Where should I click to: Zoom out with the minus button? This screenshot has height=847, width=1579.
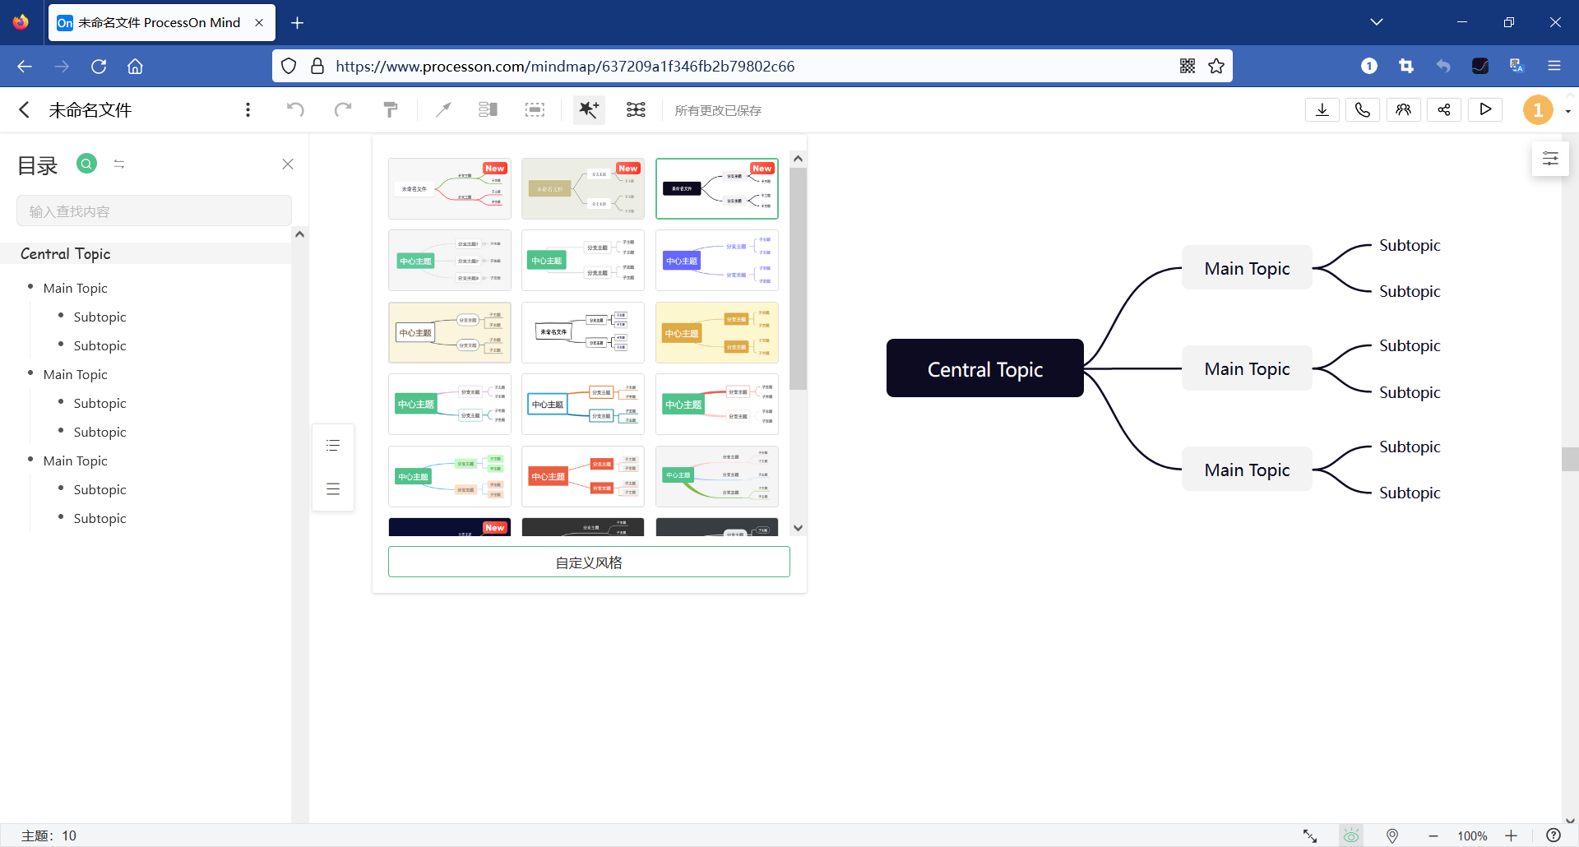[x=1433, y=835]
